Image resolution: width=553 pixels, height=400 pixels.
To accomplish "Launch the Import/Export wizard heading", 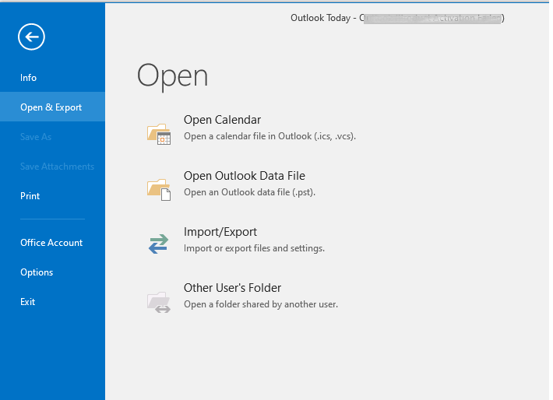I will [220, 232].
